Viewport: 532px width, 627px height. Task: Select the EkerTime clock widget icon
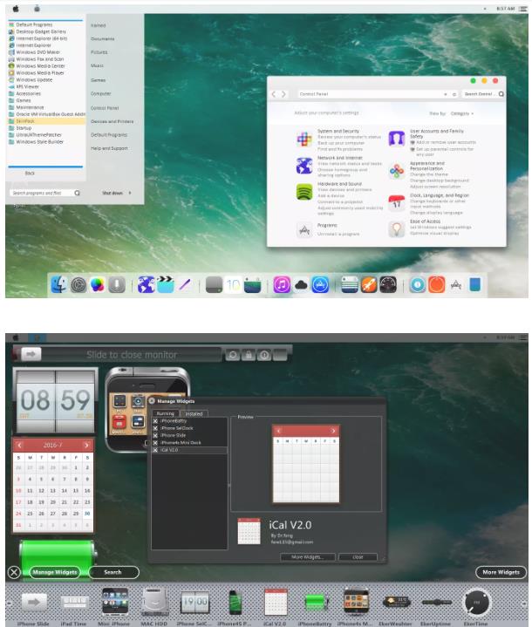click(475, 601)
